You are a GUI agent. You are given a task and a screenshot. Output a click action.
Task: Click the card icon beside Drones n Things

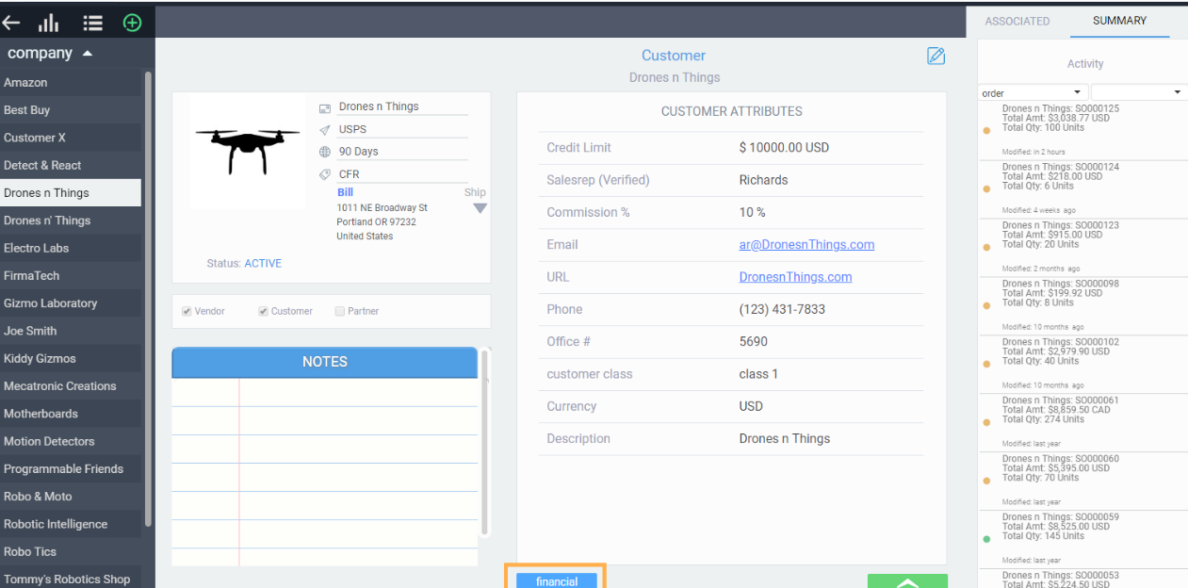[x=325, y=108]
